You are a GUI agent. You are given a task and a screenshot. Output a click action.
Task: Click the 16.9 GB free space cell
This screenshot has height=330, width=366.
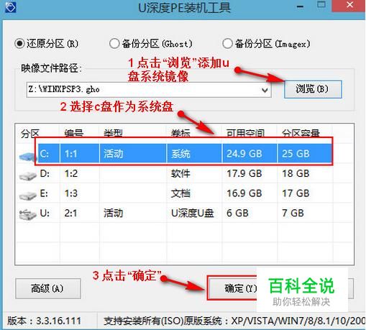[x=244, y=193]
